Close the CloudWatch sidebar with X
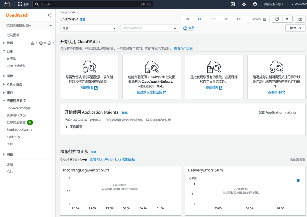307x217 pixels. click(x=49, y=15)
